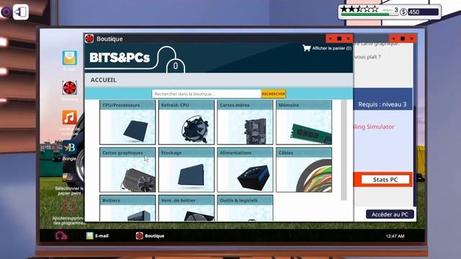Switch to E-mail in the taskbar
Screen dimensions: 461x259
(x=97, y=236)
